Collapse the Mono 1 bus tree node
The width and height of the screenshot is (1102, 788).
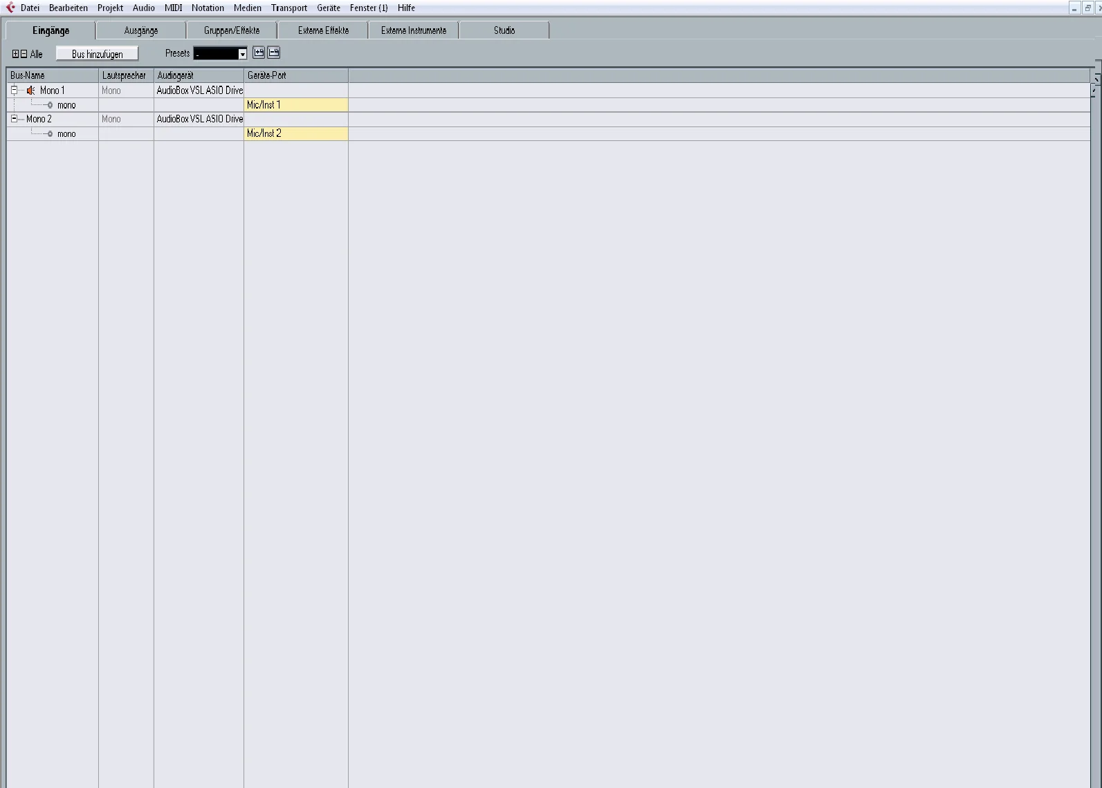pyautogui.click(x=14, y=91)
